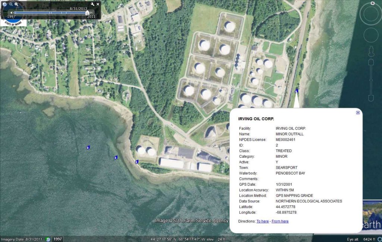This screenshot has width=382, height=242.
Task: Click the Town value 'SEARSPORT'
Action: (286, 168)
